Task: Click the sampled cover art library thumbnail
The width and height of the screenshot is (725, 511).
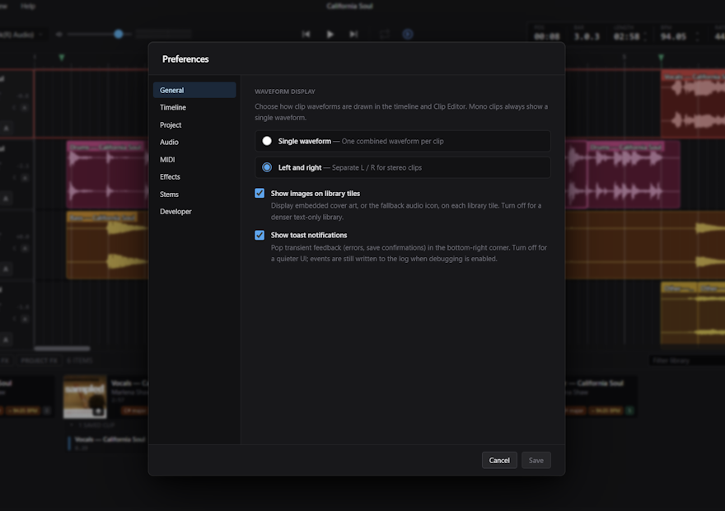Action: click(x=85, y=396)
